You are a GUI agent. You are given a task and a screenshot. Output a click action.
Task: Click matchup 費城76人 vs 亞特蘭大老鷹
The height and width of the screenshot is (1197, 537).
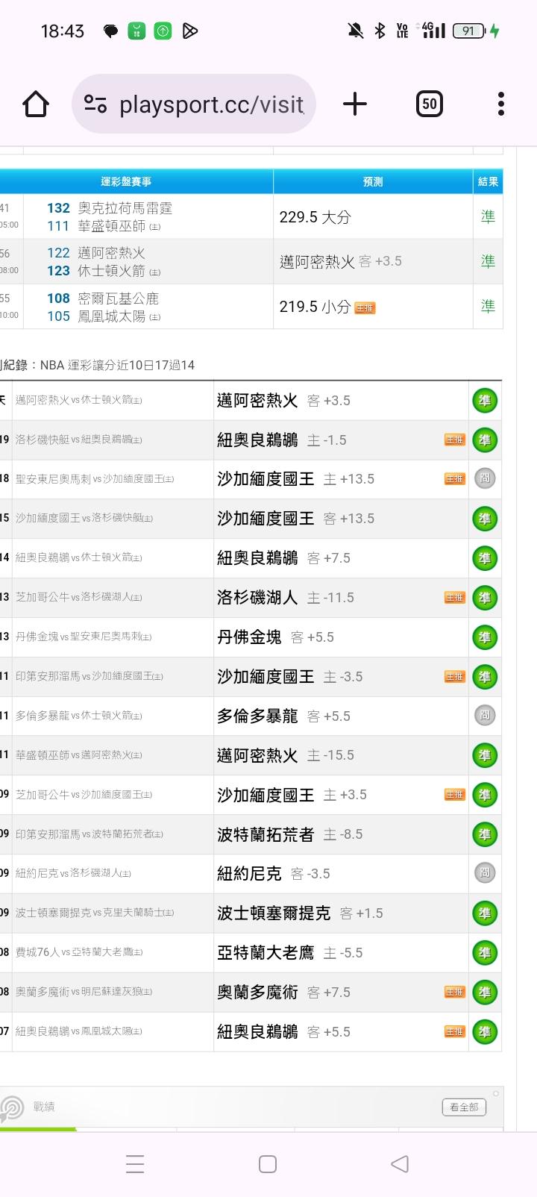point(79,952)
